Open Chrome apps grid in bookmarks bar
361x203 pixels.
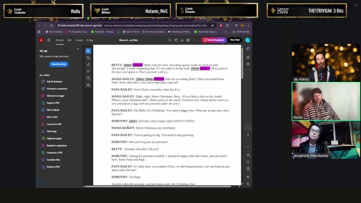point(39,32)
